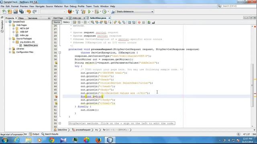Open dropdown arrow next to Debug Project
The height and width of the screenshot is (144, 257).
point(100,12)
